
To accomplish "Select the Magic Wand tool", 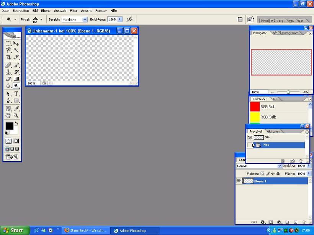I will 16,50.
